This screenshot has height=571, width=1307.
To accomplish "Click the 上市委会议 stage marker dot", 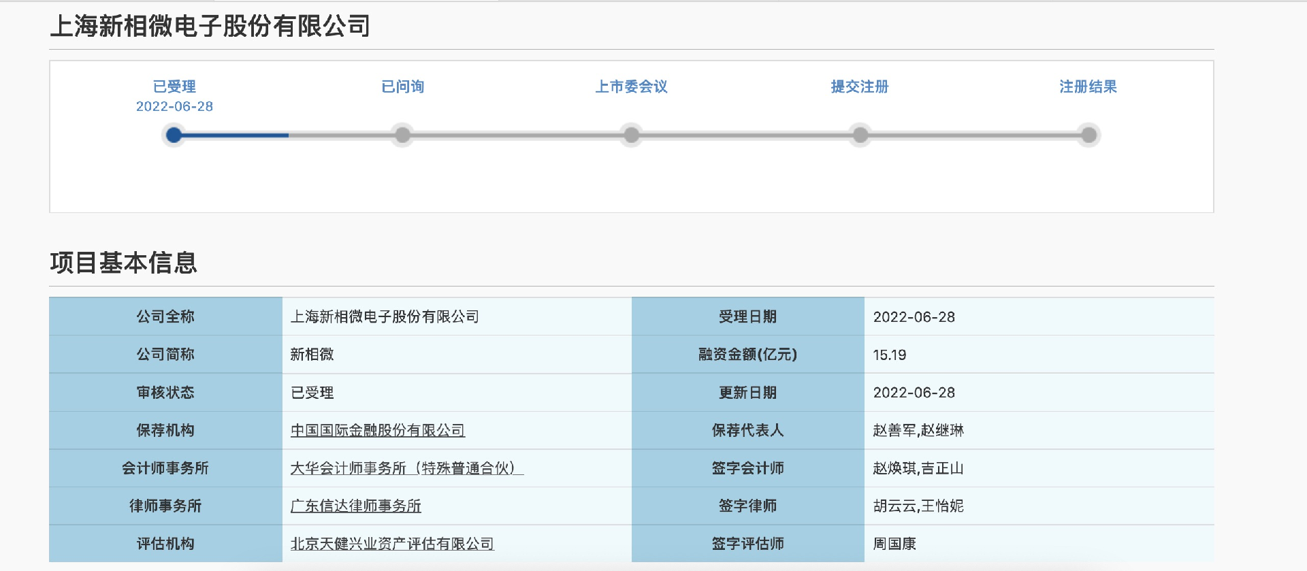I will (x=632, y=135).
